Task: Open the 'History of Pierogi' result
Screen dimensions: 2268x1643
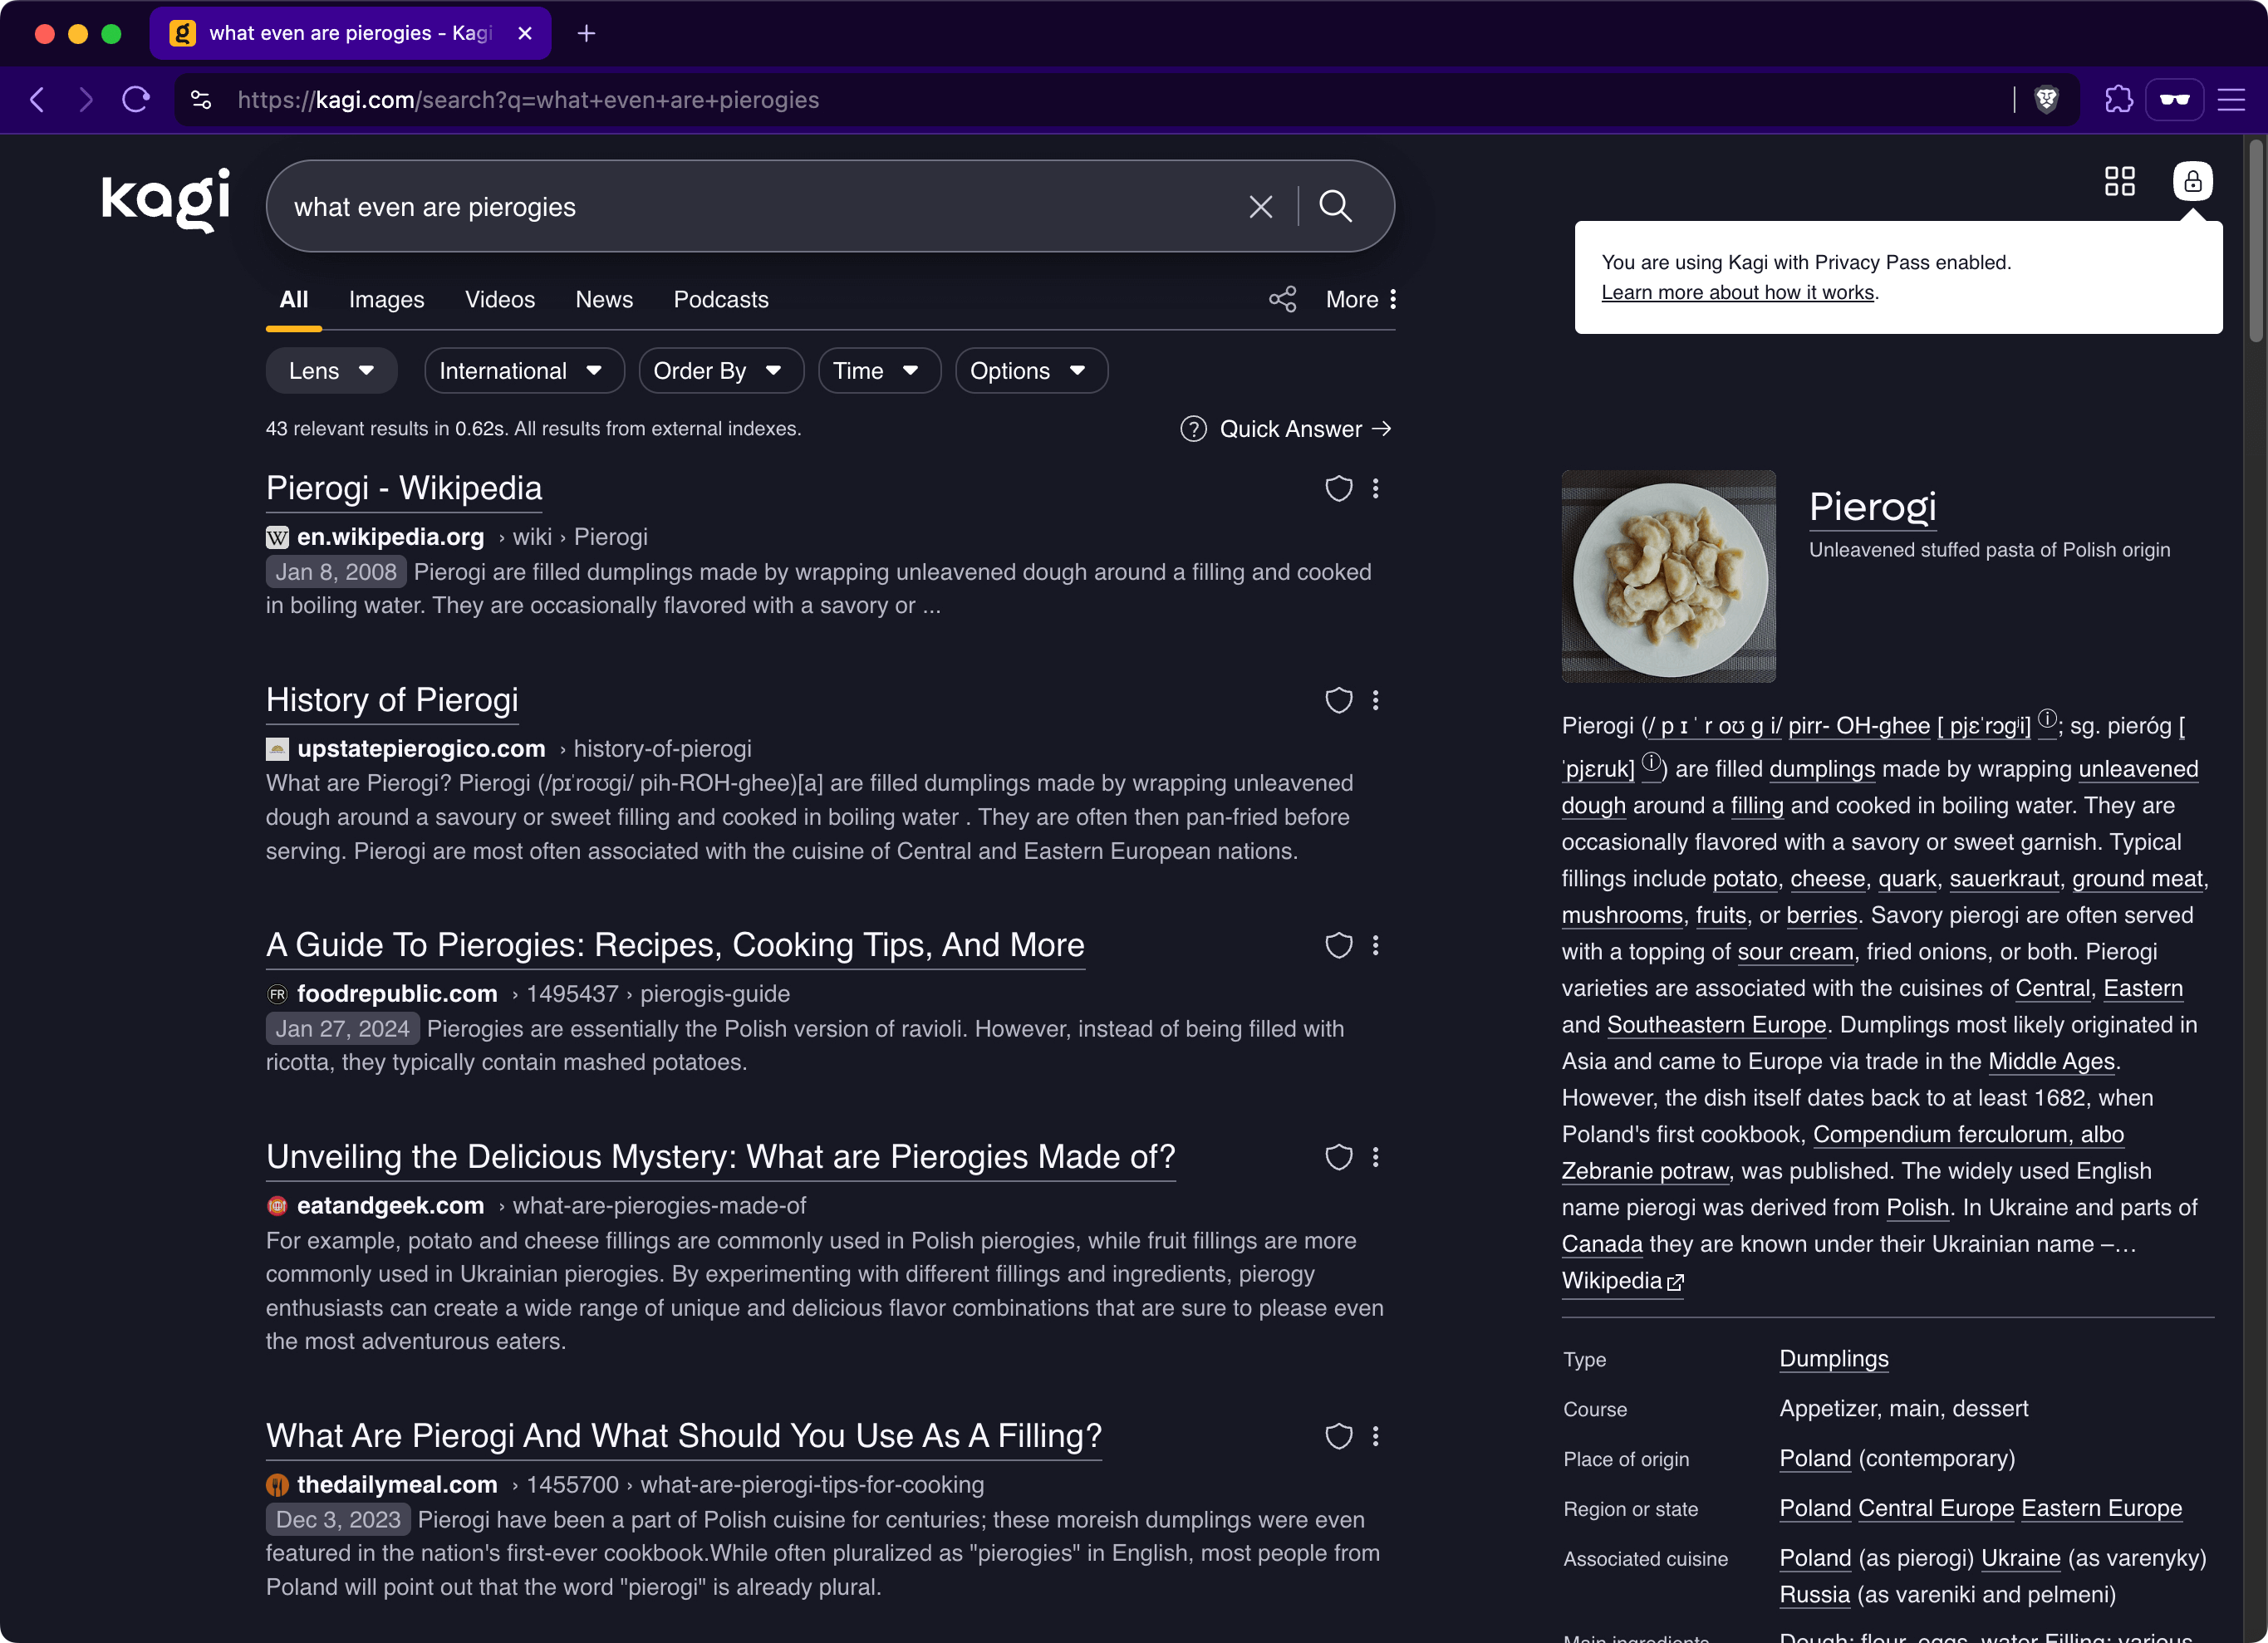Action: coord(392,700)
